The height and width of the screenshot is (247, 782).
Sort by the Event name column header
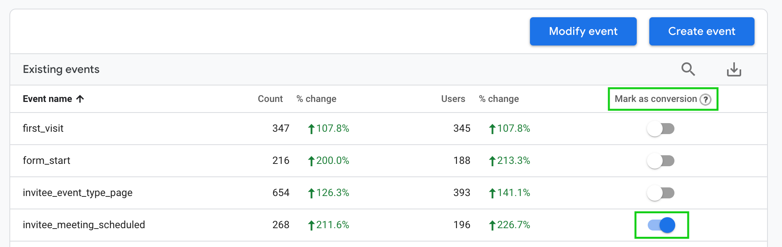click(x=48, y=99)
